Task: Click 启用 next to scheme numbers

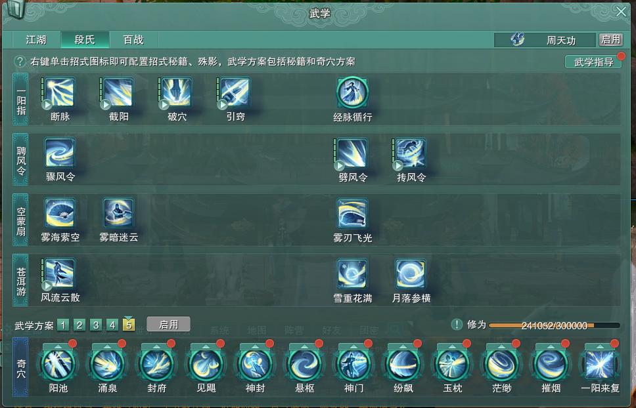Action: (x=168, y=324)
